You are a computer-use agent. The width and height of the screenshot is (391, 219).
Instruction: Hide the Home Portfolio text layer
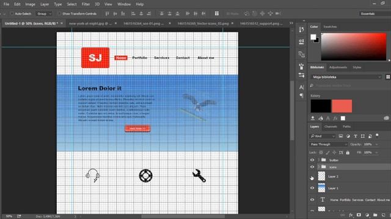312,200
